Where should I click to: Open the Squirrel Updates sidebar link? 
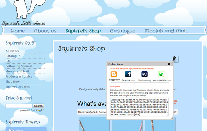pyautogui.click(x=18, y=87)
